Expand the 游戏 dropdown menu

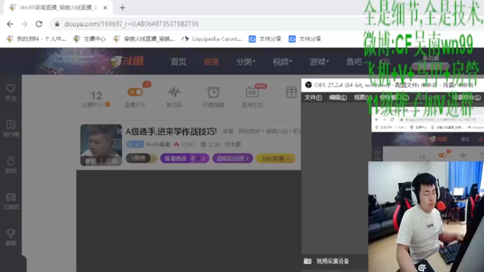319,62
